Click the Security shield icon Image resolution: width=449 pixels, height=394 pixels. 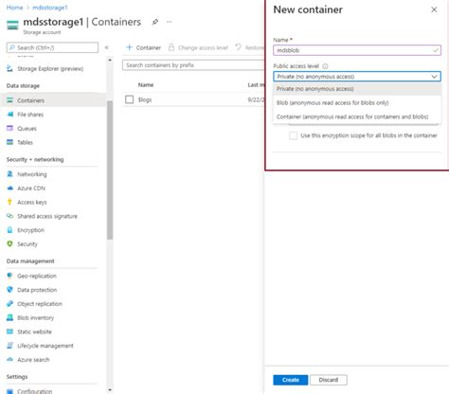(x=9, y=243)
